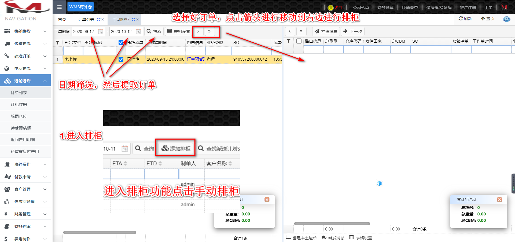
Task: Open the 费用制作 dollar menu
Action: (25, 239)
